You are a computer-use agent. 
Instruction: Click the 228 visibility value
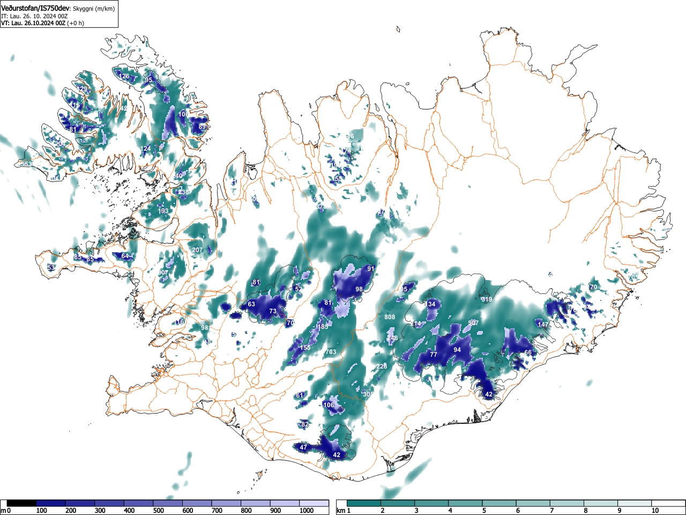[382, 366]
